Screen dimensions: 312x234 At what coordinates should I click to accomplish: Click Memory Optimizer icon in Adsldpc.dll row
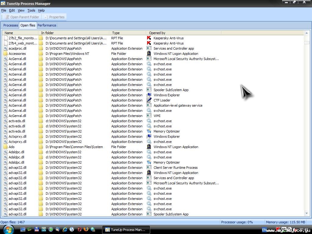pos(149,162)
